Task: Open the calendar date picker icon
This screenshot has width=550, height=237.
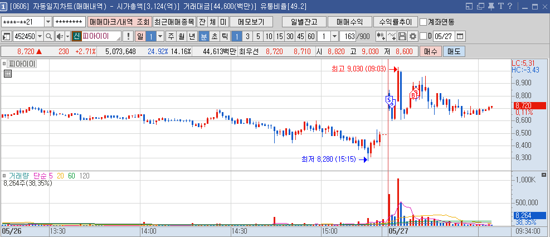Action: tap(460, 36)
